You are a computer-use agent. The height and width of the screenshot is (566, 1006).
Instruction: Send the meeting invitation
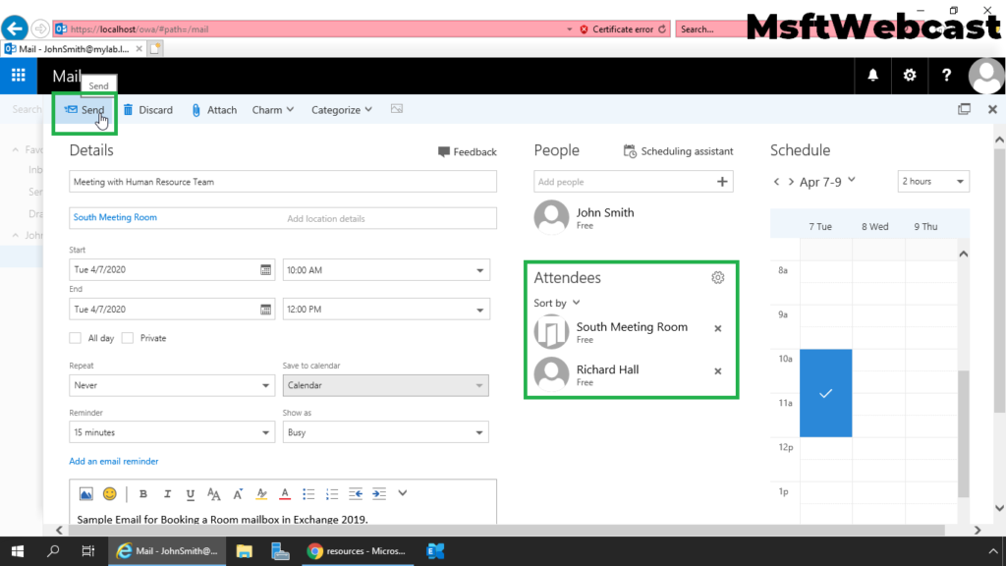click(x=84, y=110)
